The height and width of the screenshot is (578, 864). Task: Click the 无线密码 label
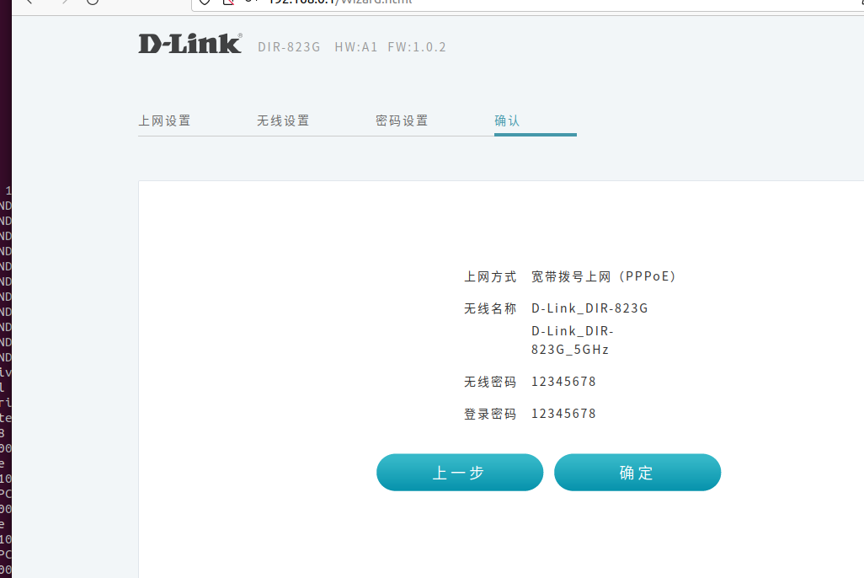click(x=490, y=383)
